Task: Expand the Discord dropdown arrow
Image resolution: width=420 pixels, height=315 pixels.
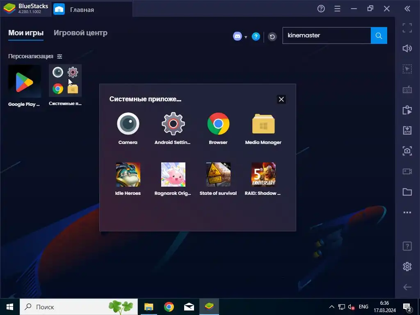Action: click(x=246, y=37)
